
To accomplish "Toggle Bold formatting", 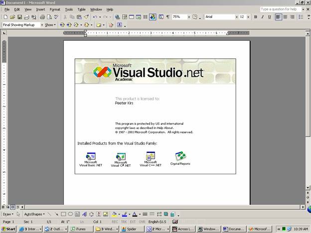I will [x=256, y=17].
